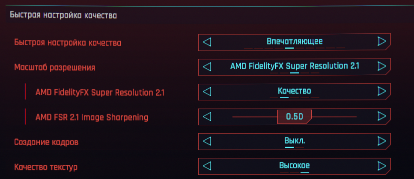
Task: Increase AMD FSR 2.1 Image Sharpening with right arrow
Action: (382, 116)
